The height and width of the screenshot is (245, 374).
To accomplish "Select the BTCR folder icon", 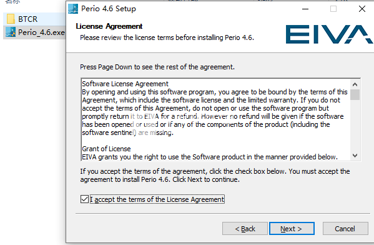I will coord(11,19).
